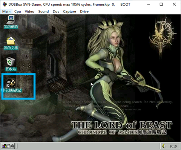Open the Dos menu
The image size is (181, 150).
click(x=56, y=12)
